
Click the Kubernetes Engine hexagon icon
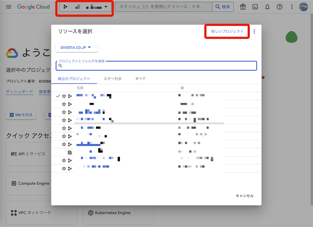click(x=91, y=212)
